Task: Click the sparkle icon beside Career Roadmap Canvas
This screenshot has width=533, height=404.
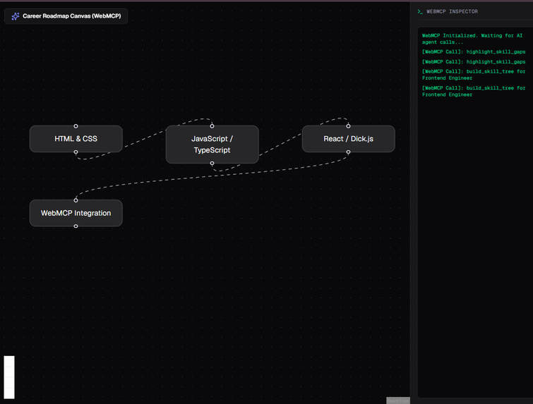Action: 16,16
